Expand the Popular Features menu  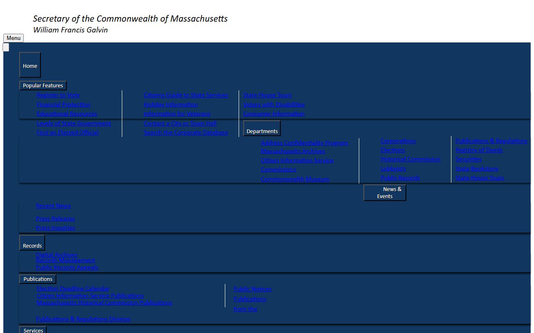pyautogui.click(x=43, y=85)
